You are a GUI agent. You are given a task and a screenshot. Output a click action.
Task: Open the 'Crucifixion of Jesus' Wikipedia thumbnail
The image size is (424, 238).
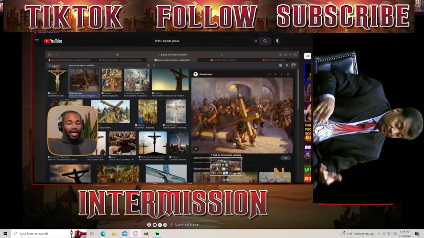click(58, 80)
